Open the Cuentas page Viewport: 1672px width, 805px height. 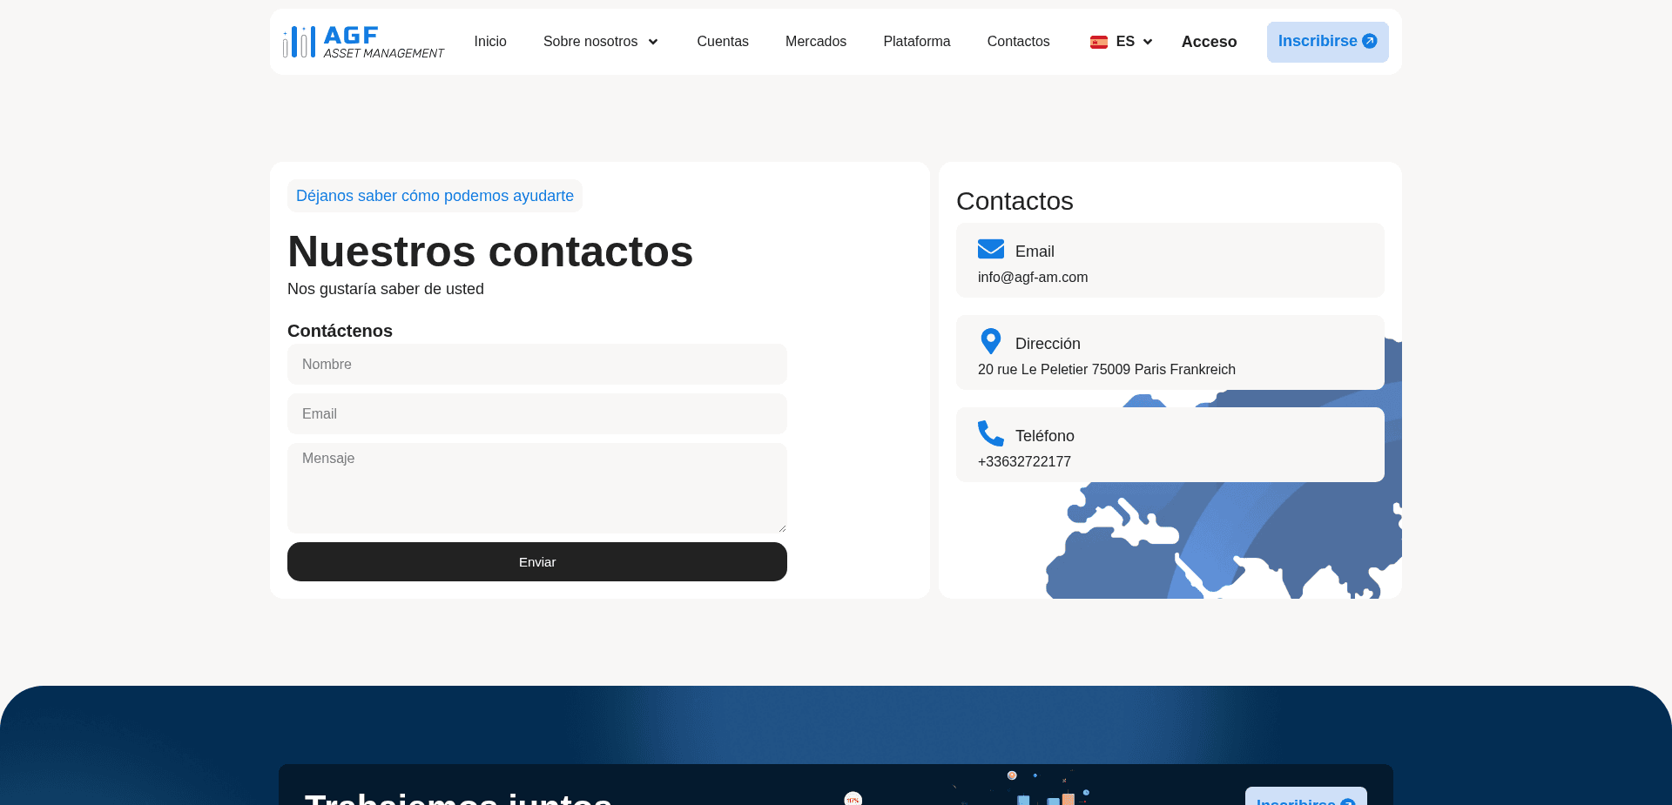point(722,42)
